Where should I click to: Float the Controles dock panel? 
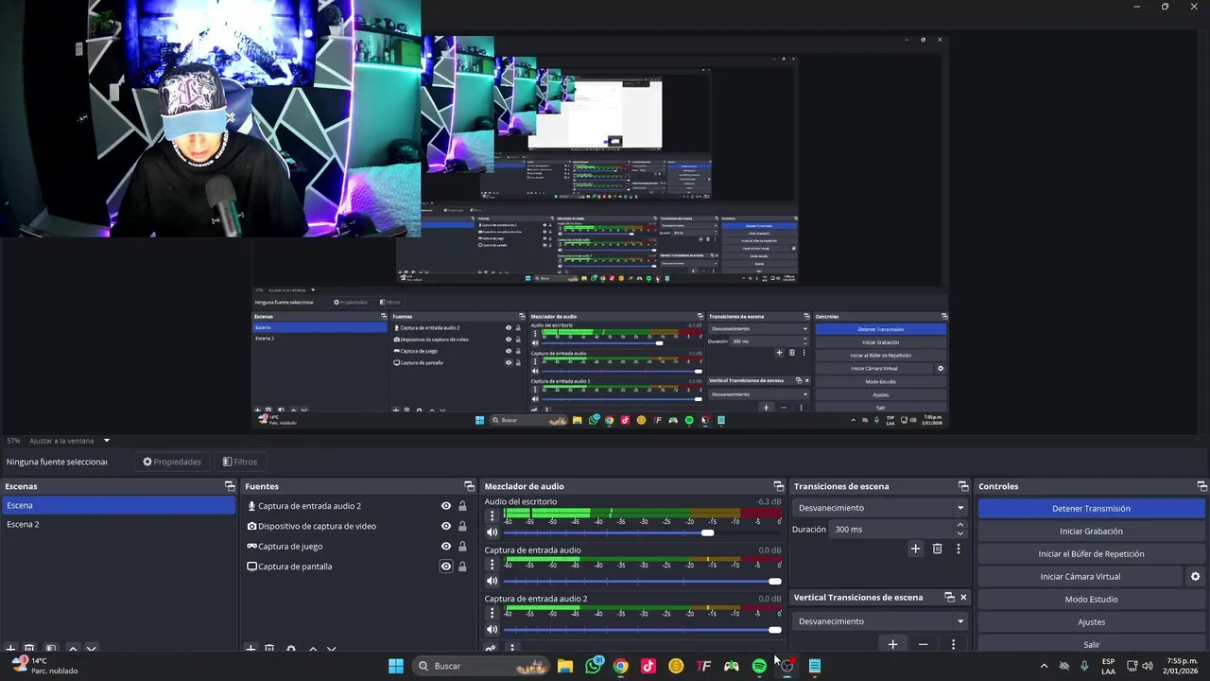pos(1201,486)
